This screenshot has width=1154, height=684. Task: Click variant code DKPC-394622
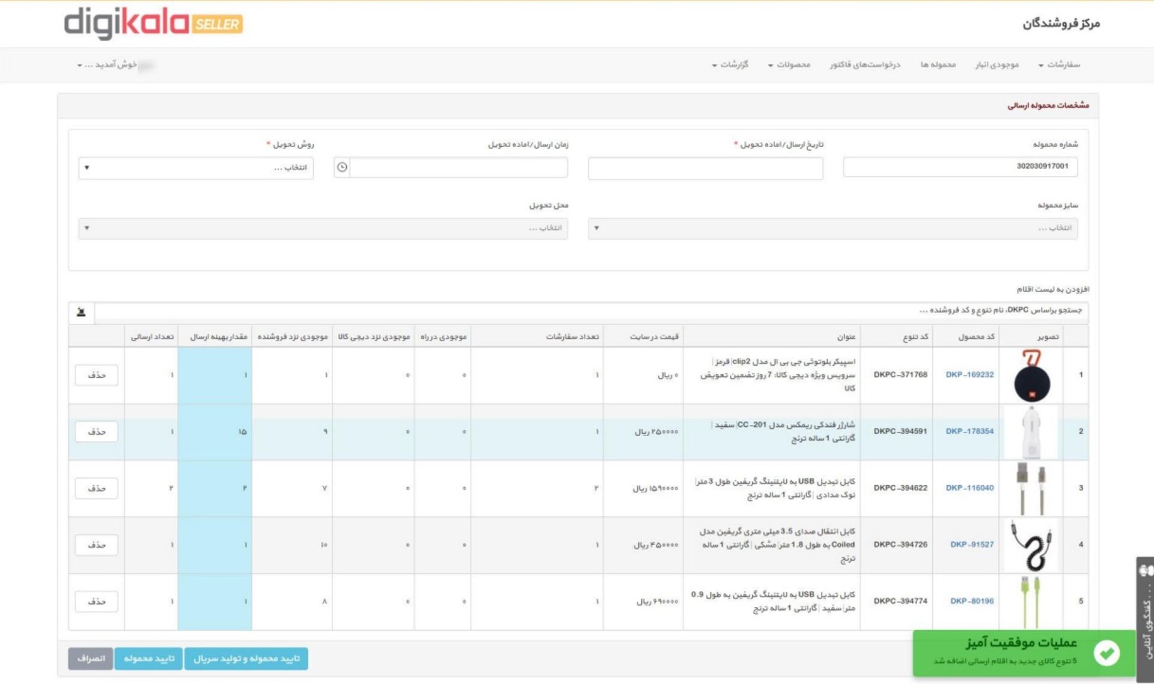pos(900,488)
